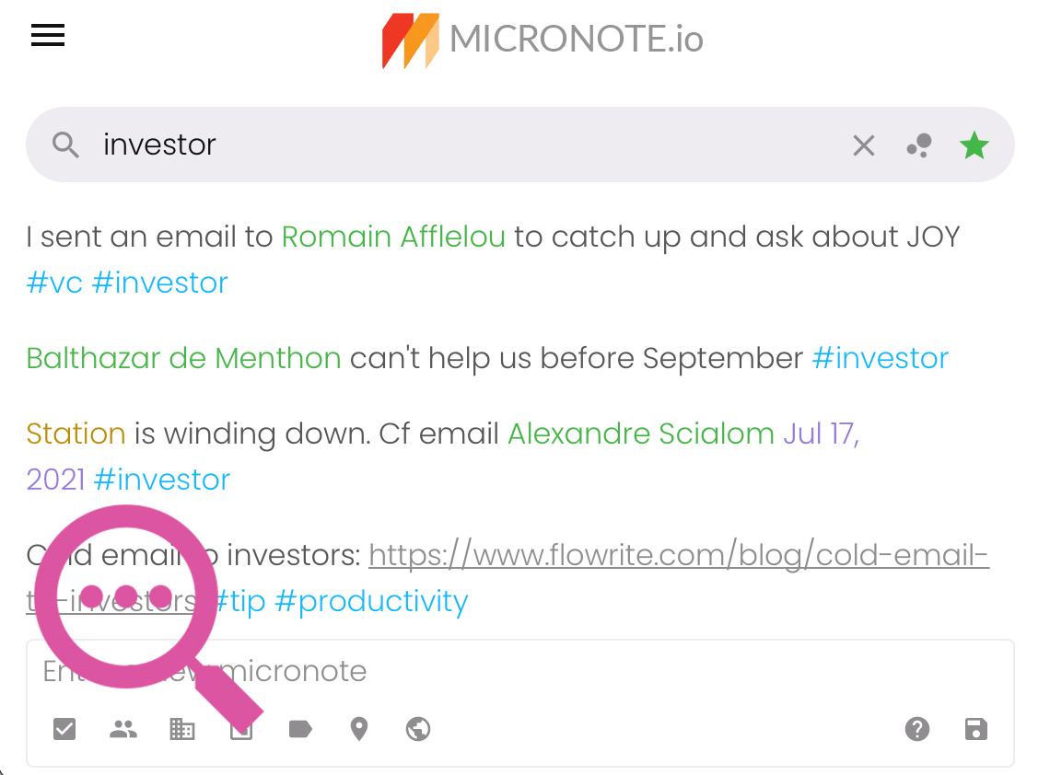This screenshot has width=1050, height=775.
Task: Add a company building mention
Action: tap(182, 729)
